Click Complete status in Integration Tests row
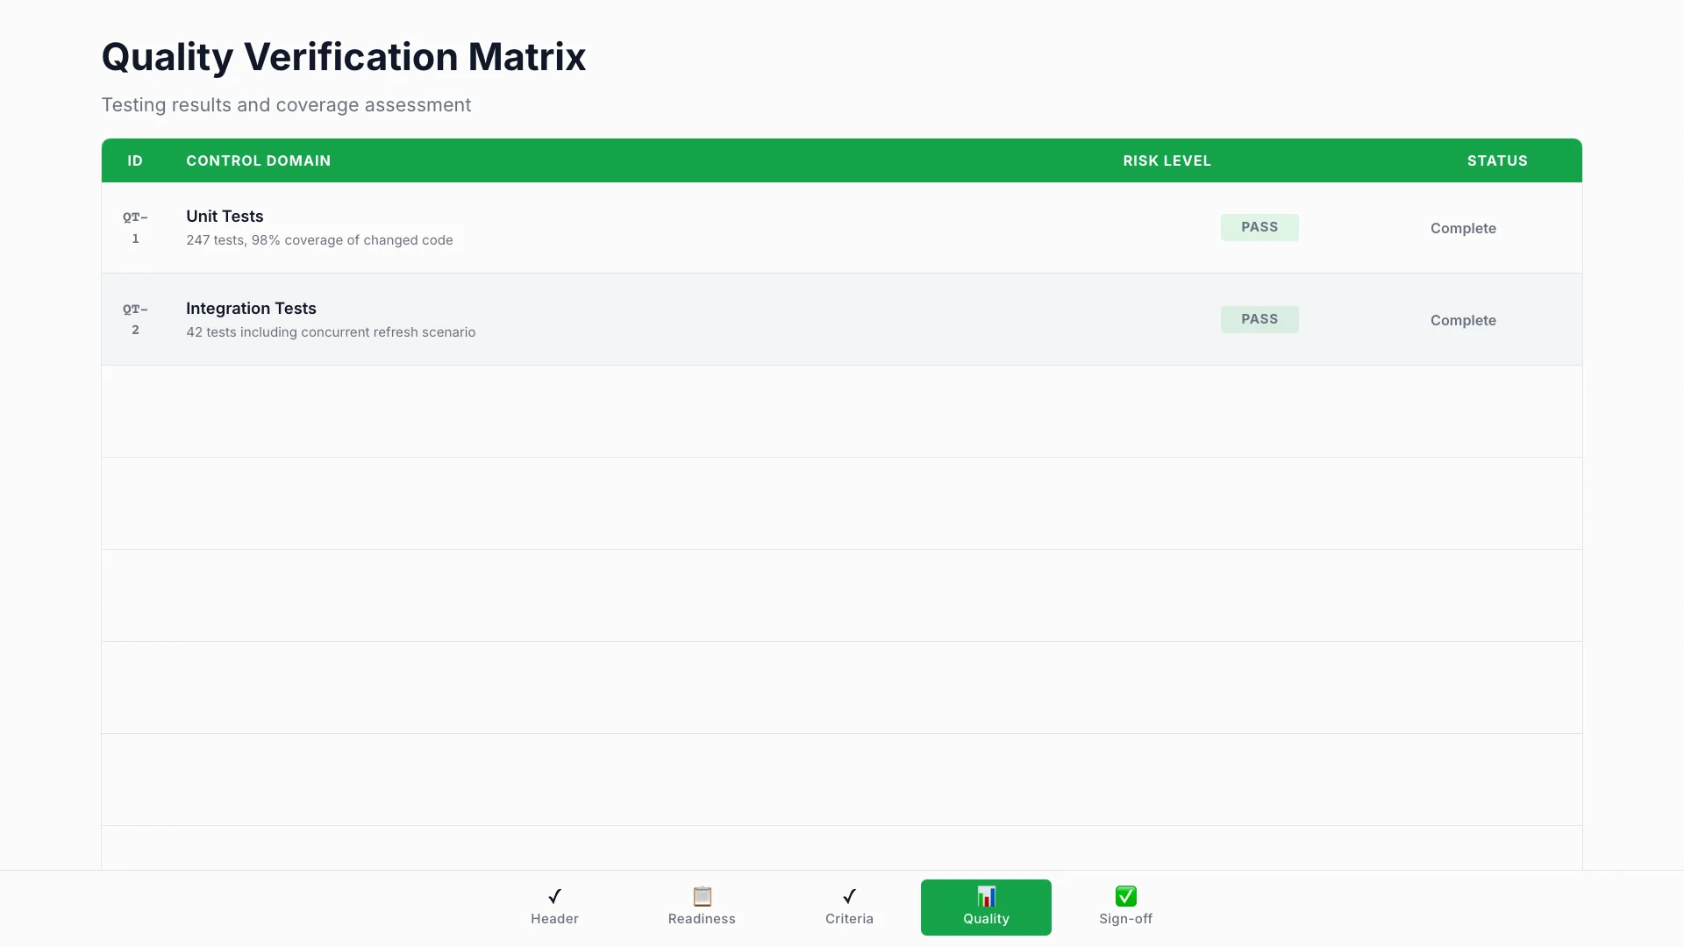This screenshot has height=947, width=1684. pyautogui.click(x=1463, y=320)
